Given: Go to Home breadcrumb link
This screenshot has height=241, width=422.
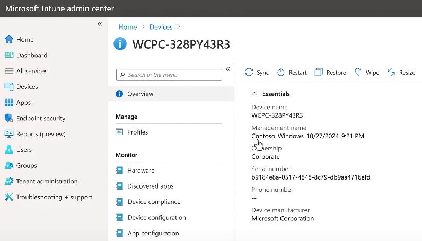Looking at the screenshot, I should (x=128, y=27).
